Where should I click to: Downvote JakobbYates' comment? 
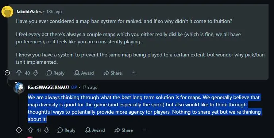click(36, 73)
